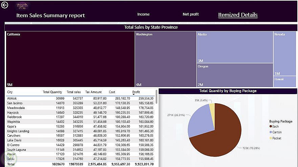
Task: Click the 35K (3.4%) data label
Action: pos(201,100)
